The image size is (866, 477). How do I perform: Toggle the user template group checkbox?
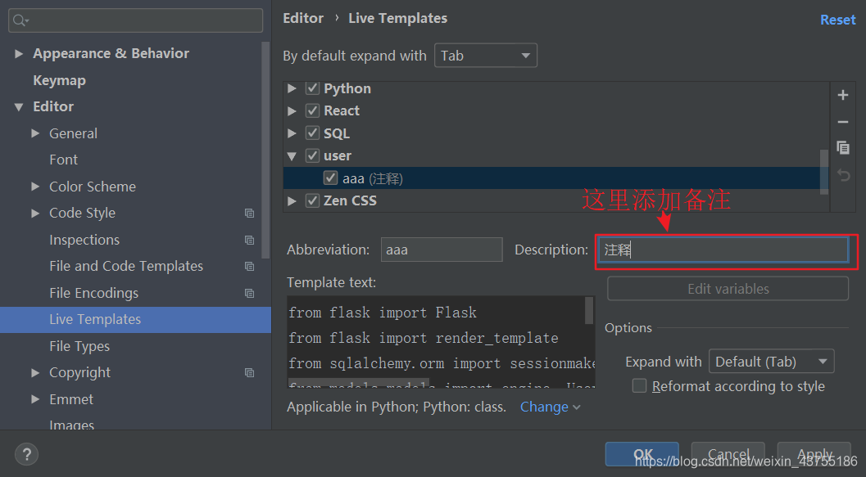pos(313,155)
